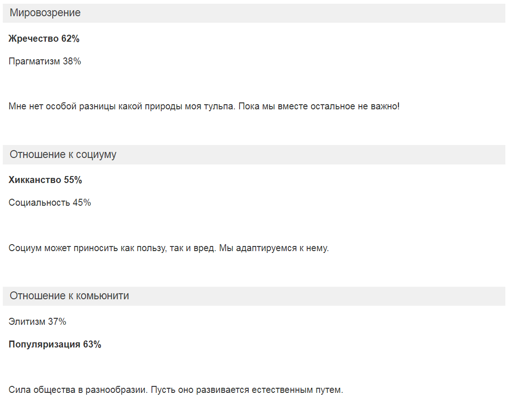Click the Социум может приносить description
The width and height of the screenshot is (510, 410).
[x=169, y=248]
